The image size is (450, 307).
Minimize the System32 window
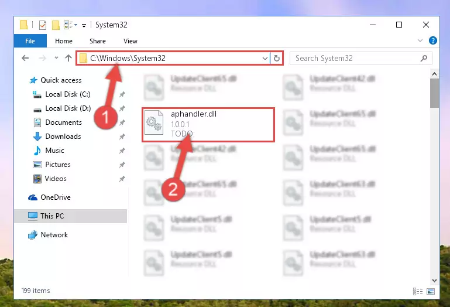click(373, 25)
